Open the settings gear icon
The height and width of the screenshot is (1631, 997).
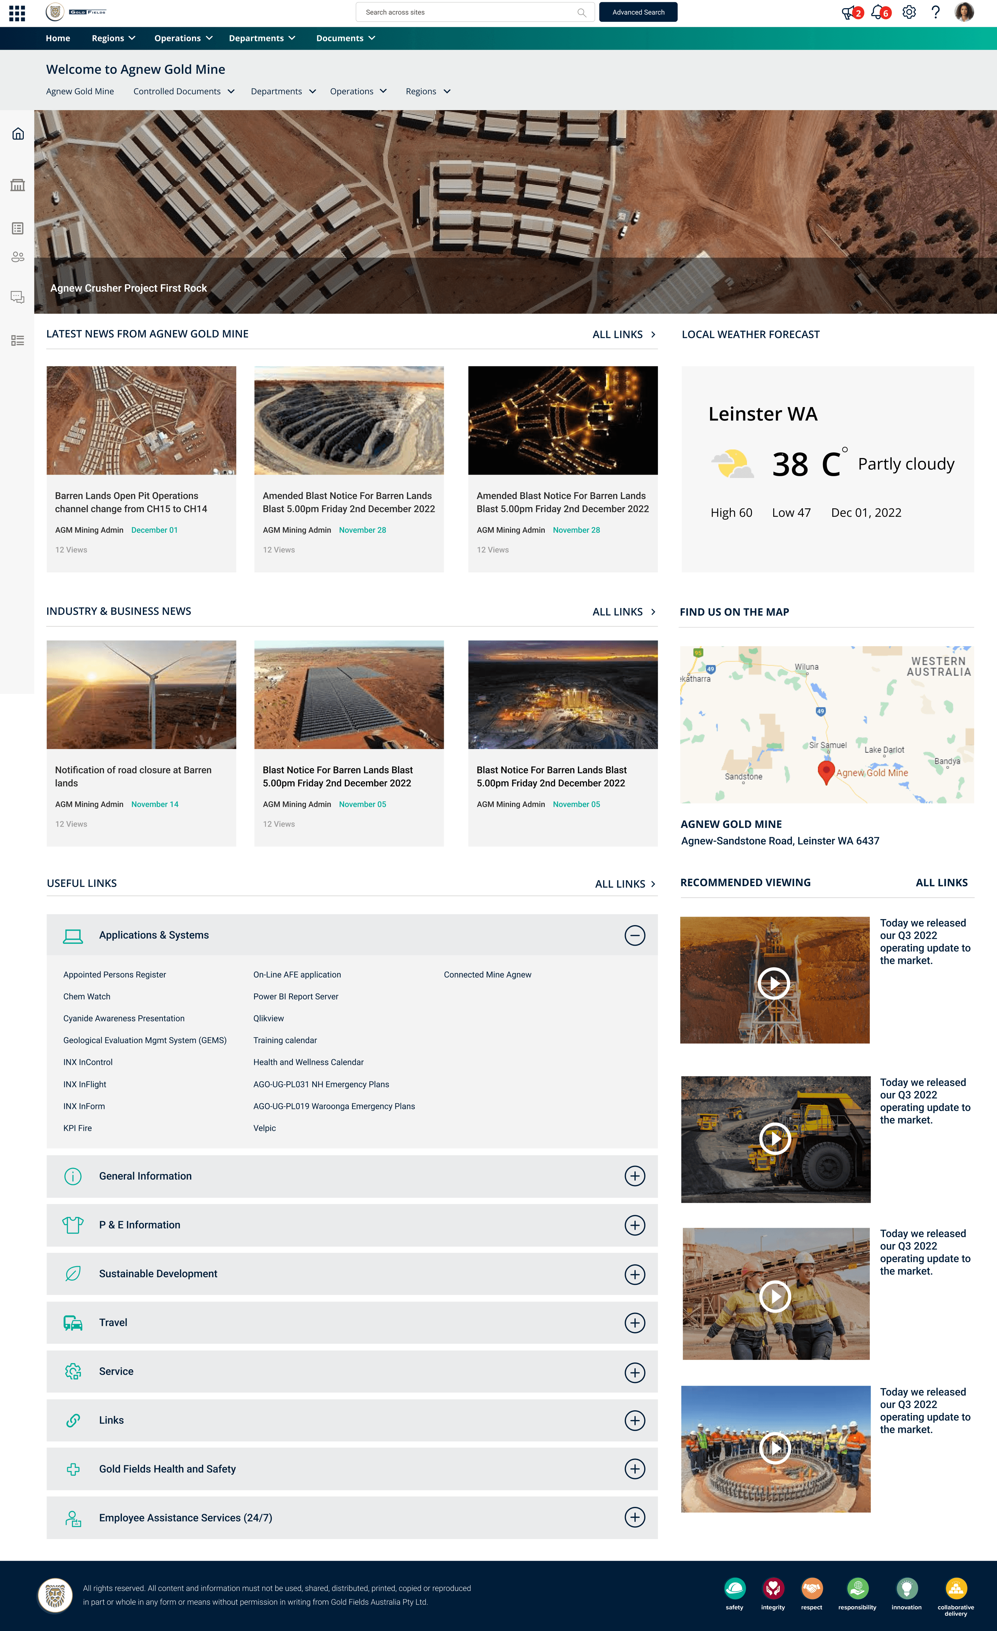coord(909,12)
